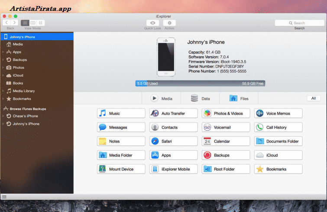Switch to column view mode

click(32, 22)
